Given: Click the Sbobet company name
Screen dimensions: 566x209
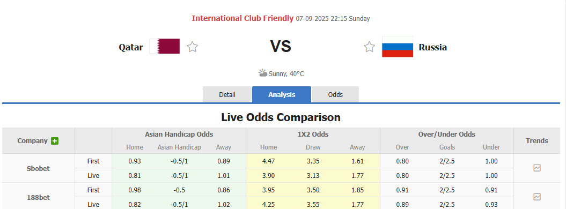Looking at the screenshot, I should coord(38,168).
